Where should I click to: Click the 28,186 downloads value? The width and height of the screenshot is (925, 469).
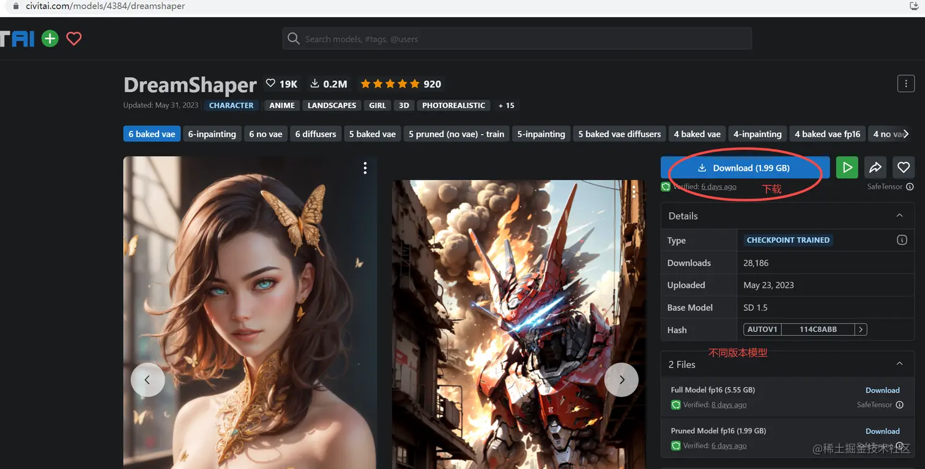point(756,263)
